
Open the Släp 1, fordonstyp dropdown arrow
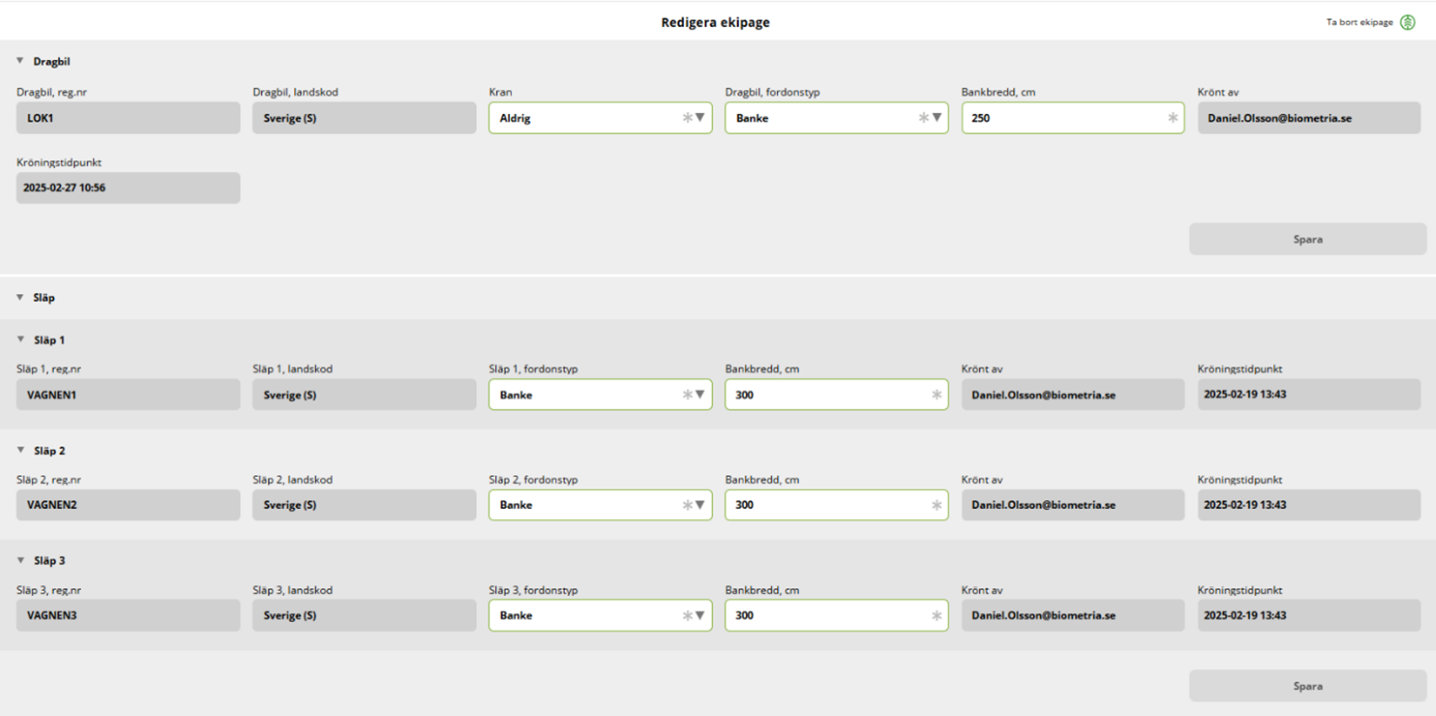click(700, 395)
